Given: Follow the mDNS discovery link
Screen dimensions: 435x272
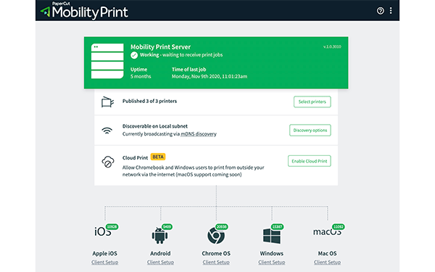Looking at the screenshot, I should [199, 134].
